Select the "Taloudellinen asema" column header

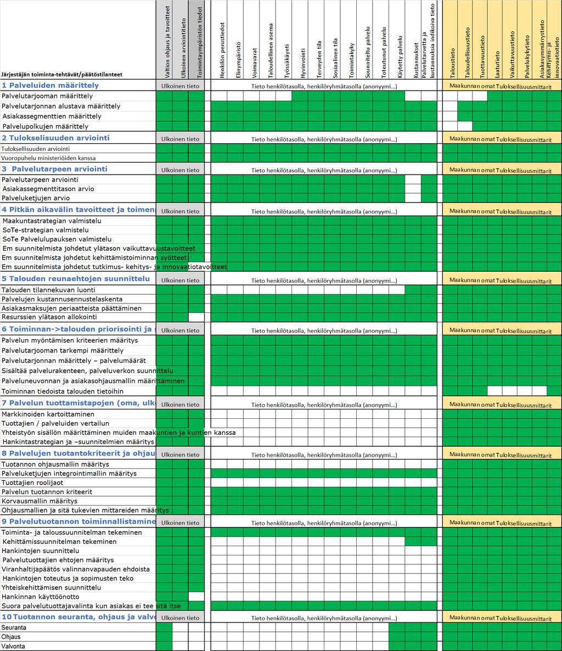coord(271,50)
